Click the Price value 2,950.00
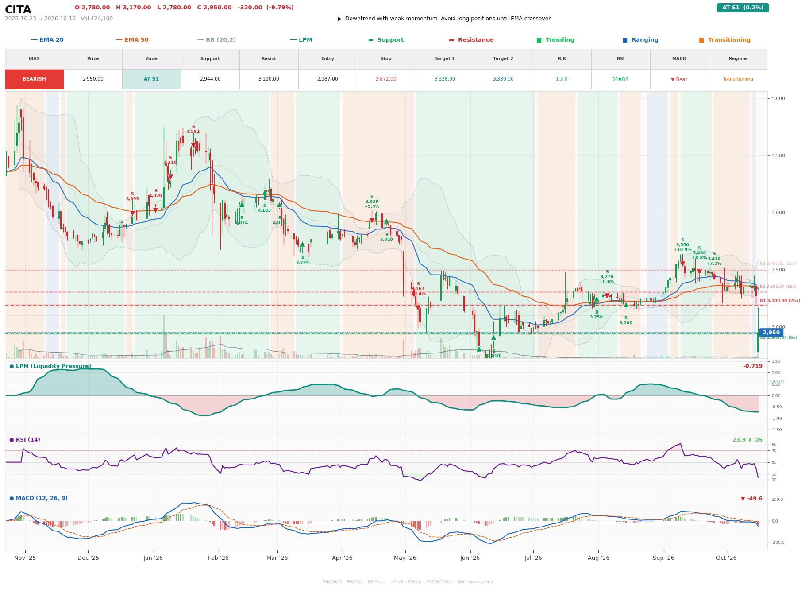Viewport: 805px width, 589px height. (x=93, y=79)
